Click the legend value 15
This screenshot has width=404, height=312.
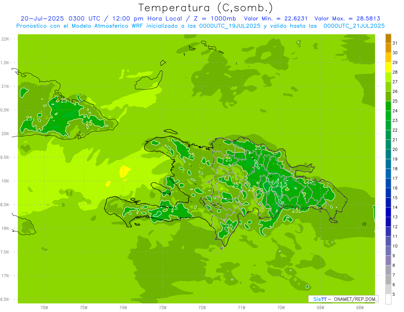[395, 198]
